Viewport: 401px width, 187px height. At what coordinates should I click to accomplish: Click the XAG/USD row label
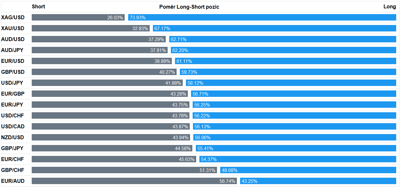pos(13,17)
